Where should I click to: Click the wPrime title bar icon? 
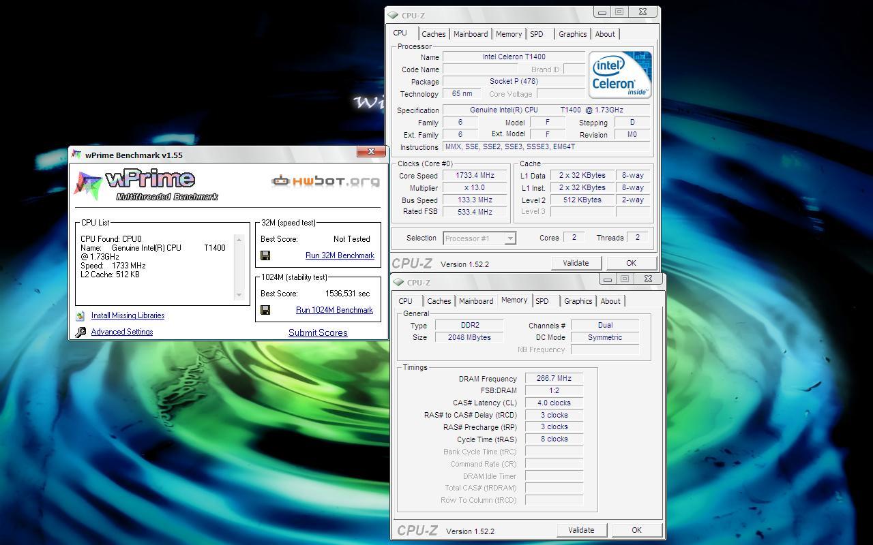pos(76,155)
